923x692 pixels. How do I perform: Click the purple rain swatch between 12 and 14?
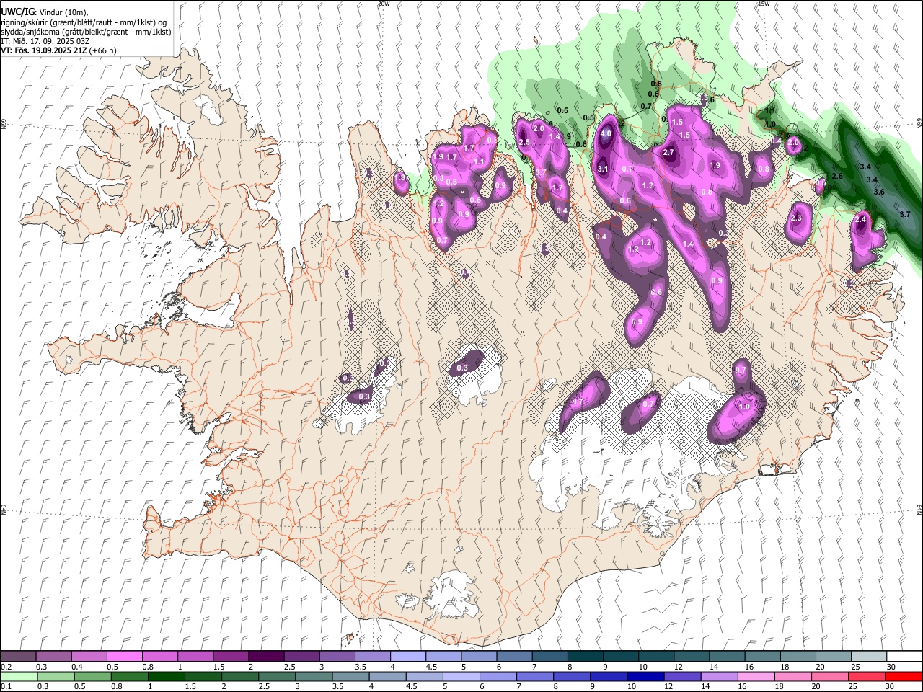point(682,676)
